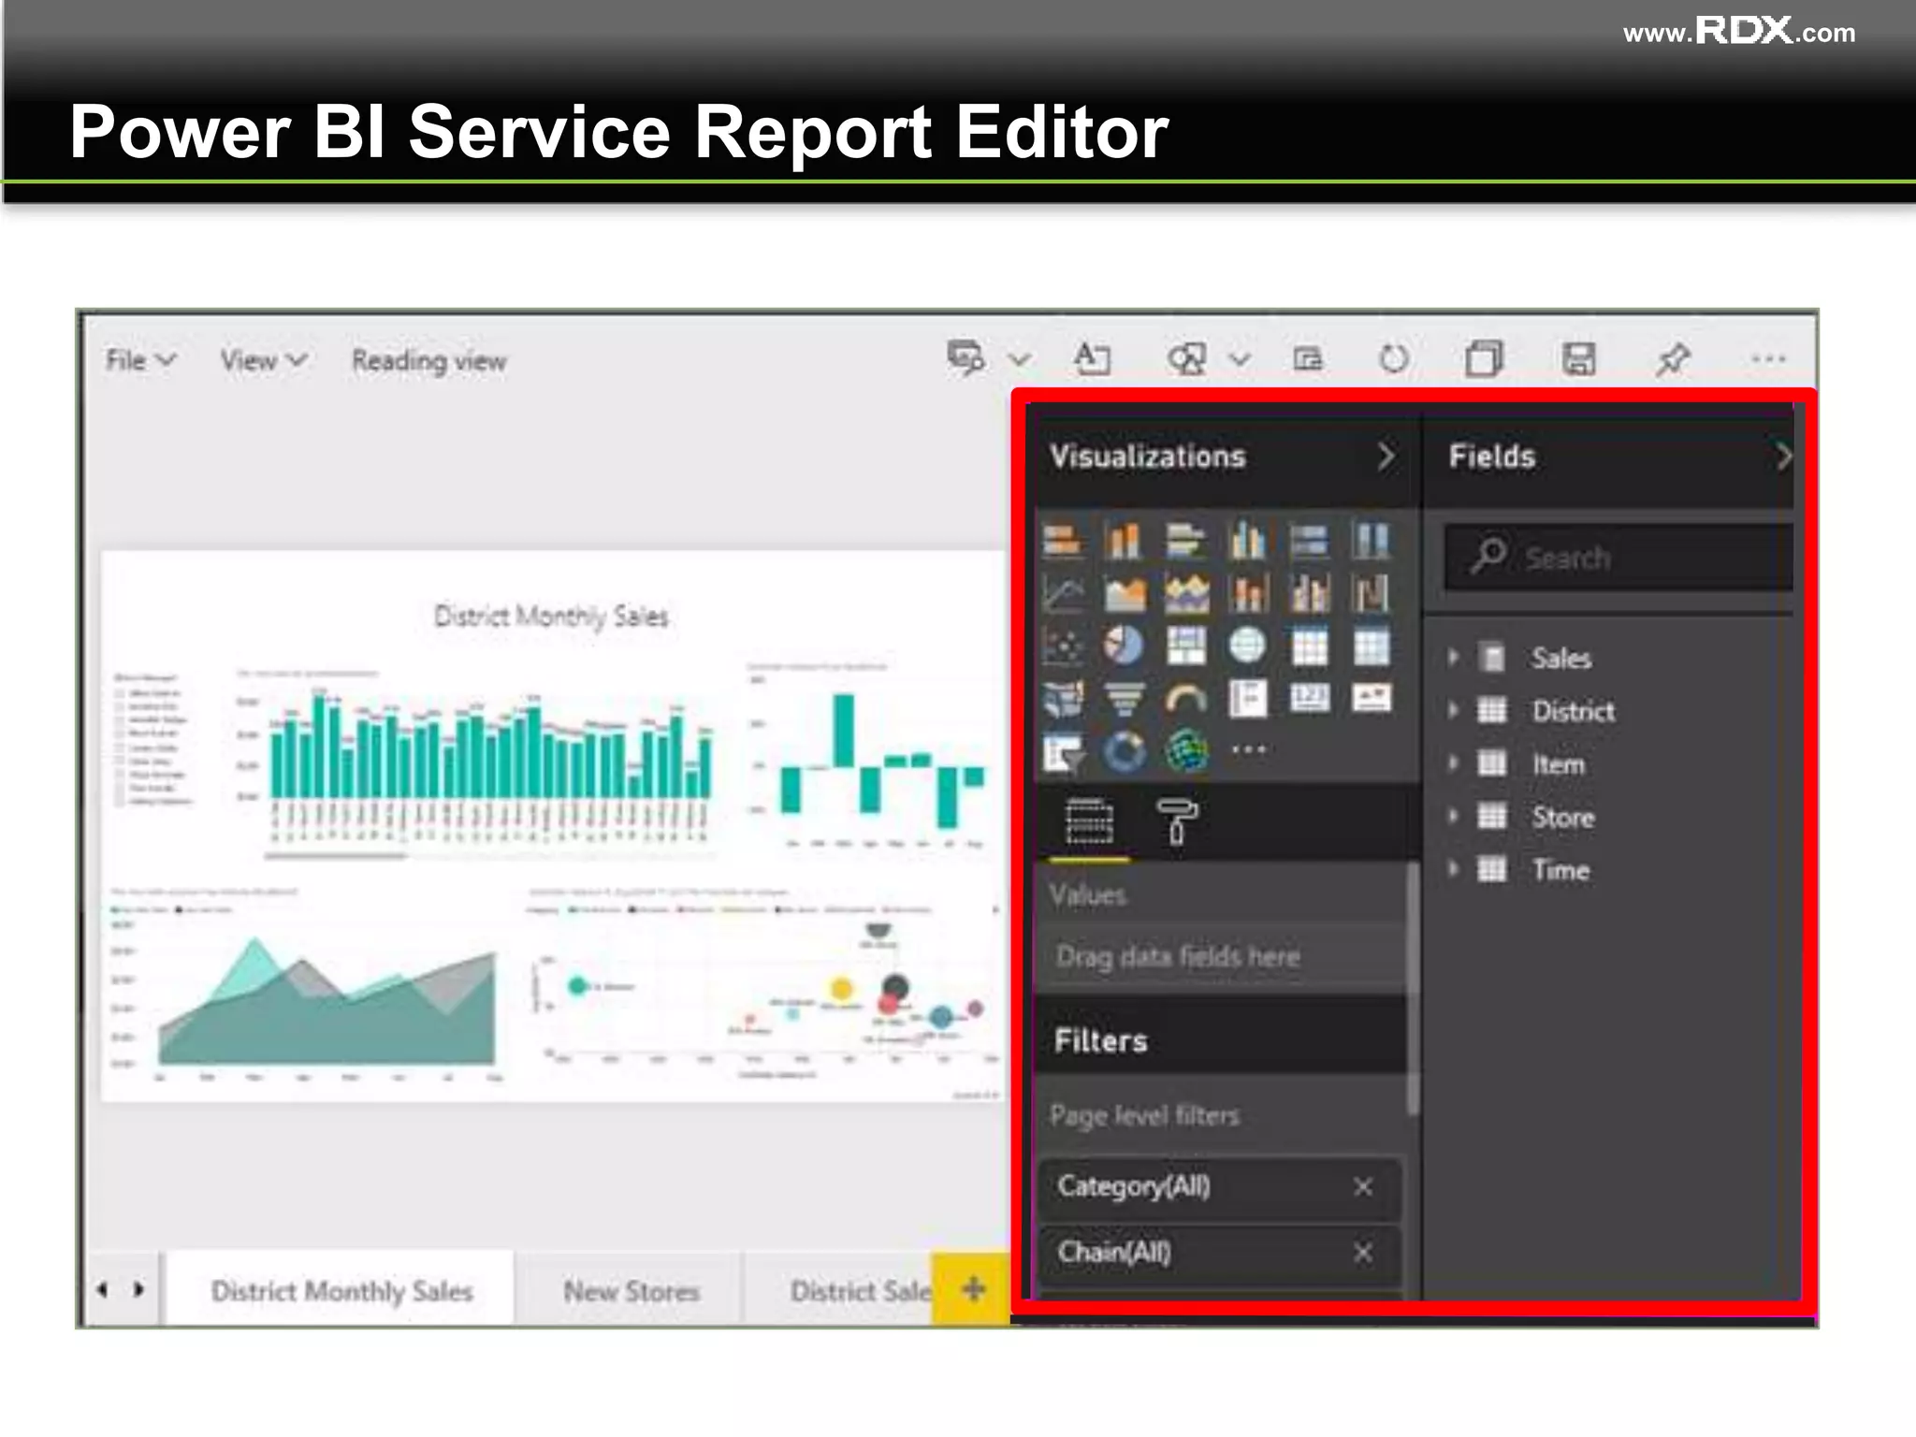Pick the card (123) visualization
This screenshot has width=1916, height=1437.
[x=1309, y=698]
